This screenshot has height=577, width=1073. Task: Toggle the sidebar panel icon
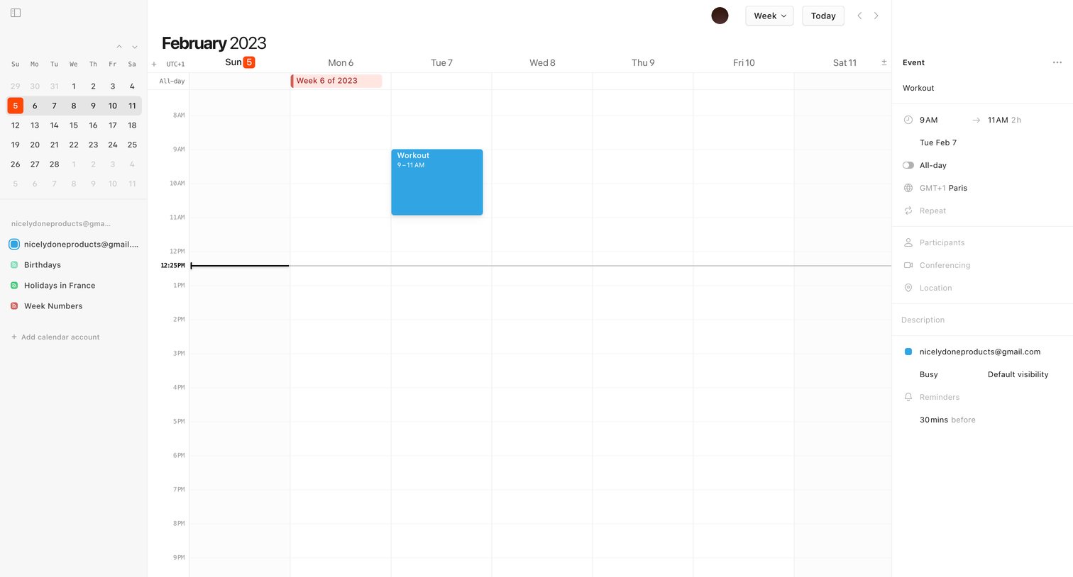point(16,13)
